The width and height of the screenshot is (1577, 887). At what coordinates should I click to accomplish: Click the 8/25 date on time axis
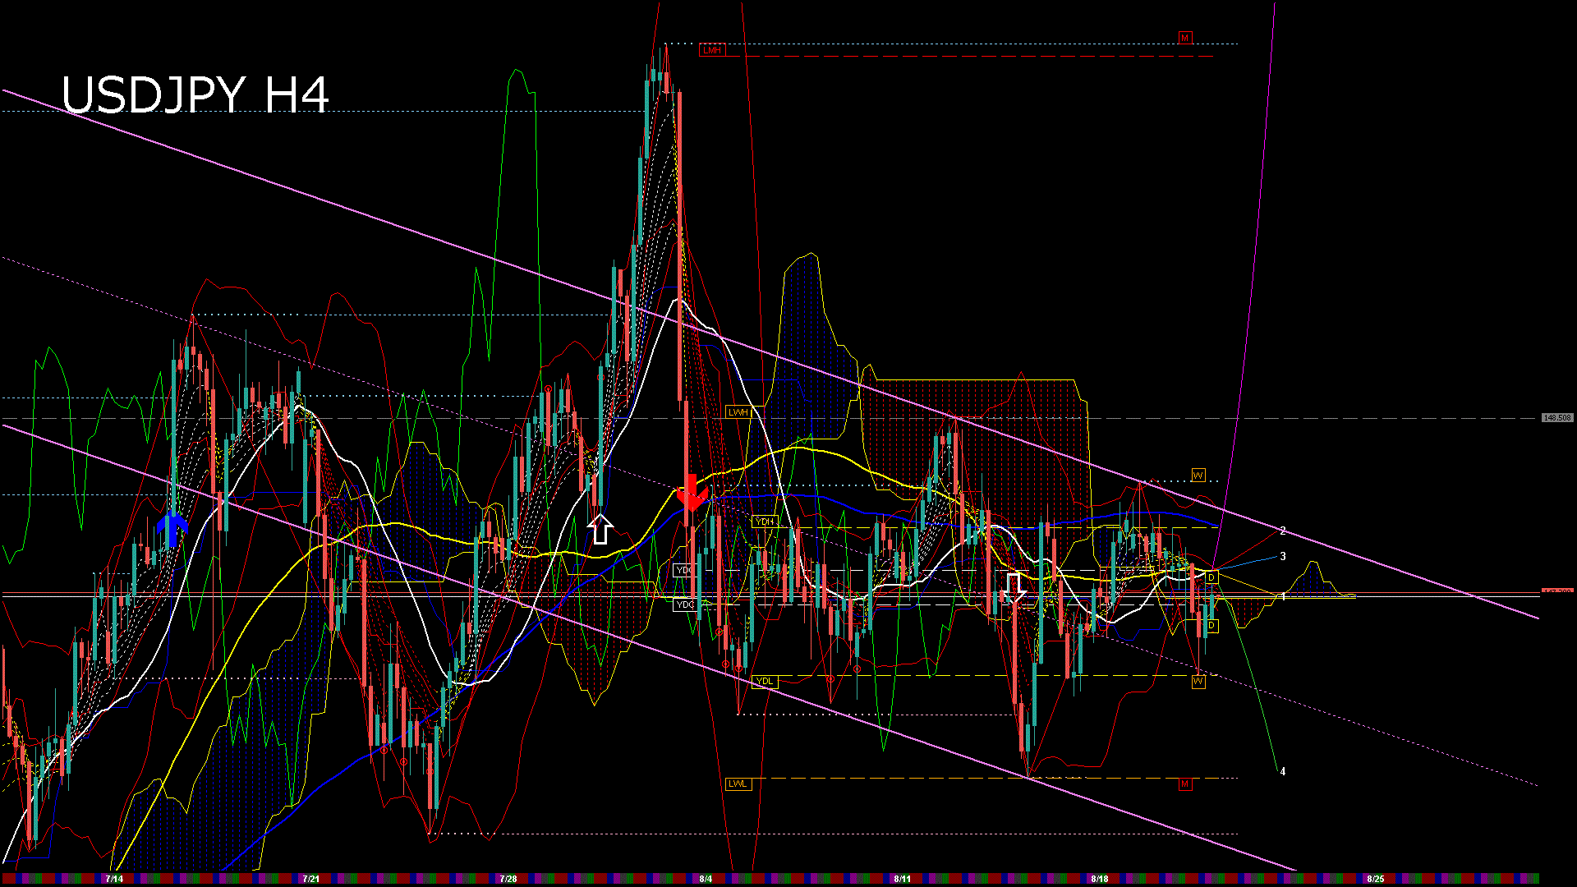pyautogui.click(x=1376, y=879)
